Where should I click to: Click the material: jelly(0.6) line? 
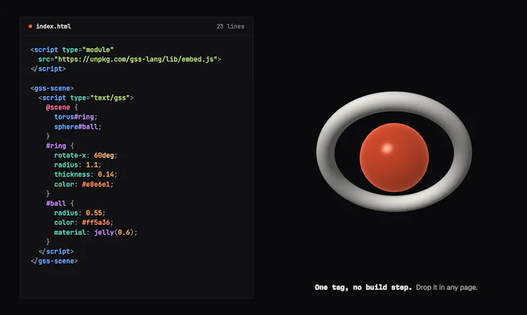coord(96,233)
